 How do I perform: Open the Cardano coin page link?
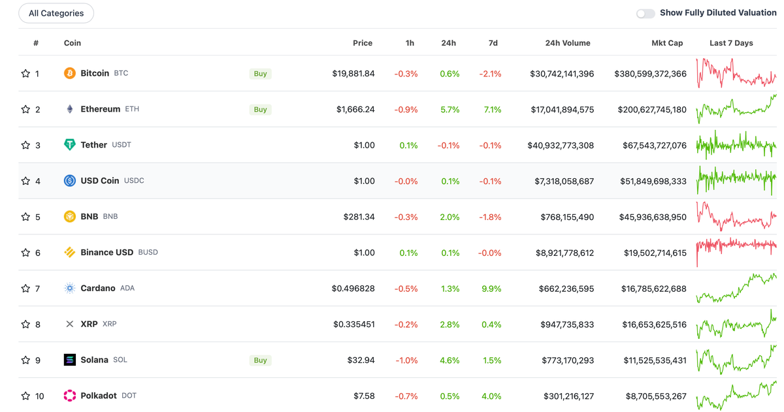(98, 288)
